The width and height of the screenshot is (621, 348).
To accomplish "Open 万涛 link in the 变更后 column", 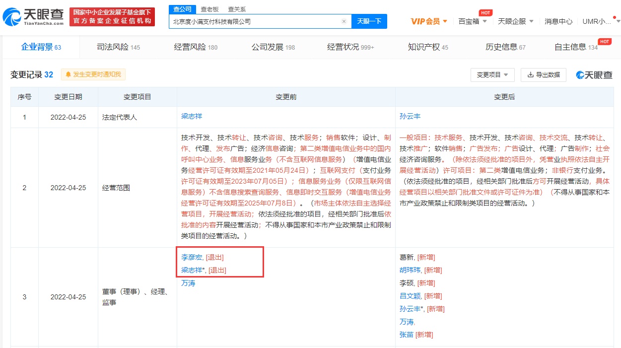I will click(407, 322).
